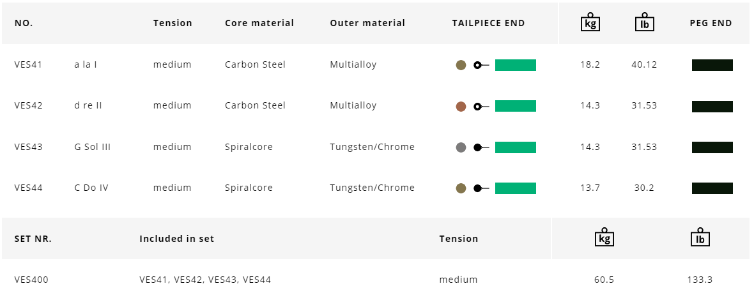The width and height of the screenshot is (754, 300).
Task: Click the 'Included in set' header
Action: [176, 239]
